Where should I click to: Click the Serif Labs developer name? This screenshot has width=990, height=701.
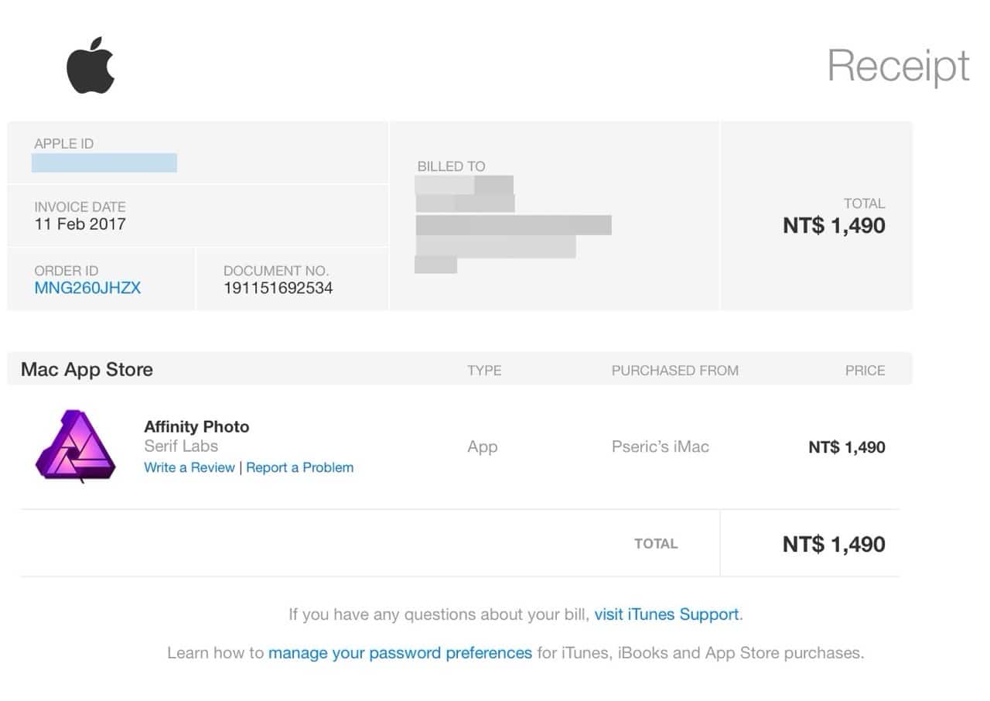pyautogui.click(x=181, y=446)
